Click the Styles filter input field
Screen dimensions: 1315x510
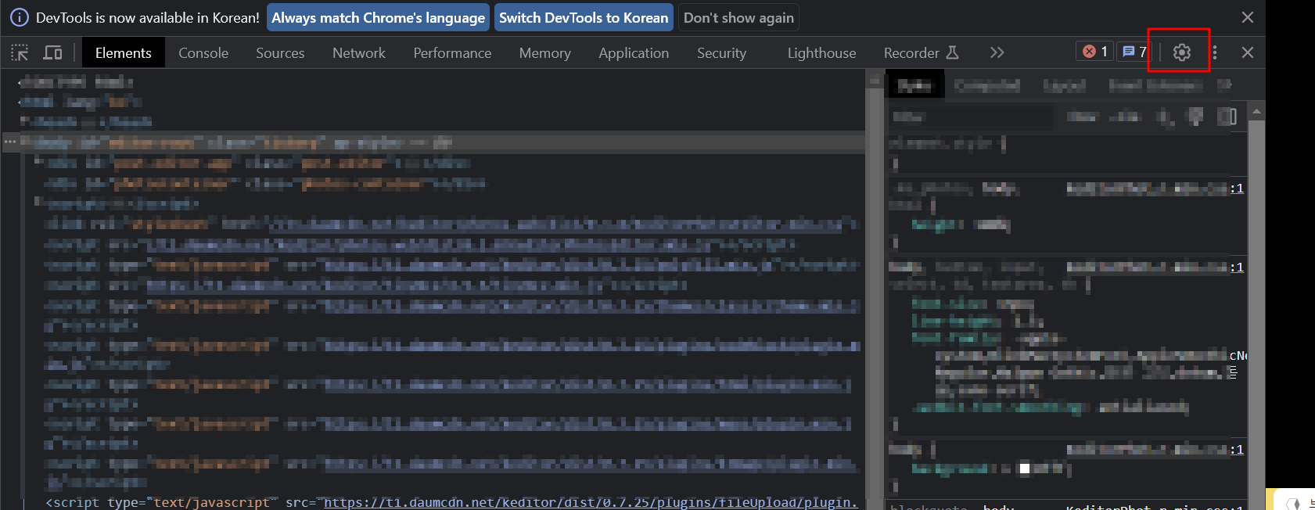[970, 117]
